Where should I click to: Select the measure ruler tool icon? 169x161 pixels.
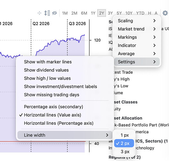click(x=47, y=13)
